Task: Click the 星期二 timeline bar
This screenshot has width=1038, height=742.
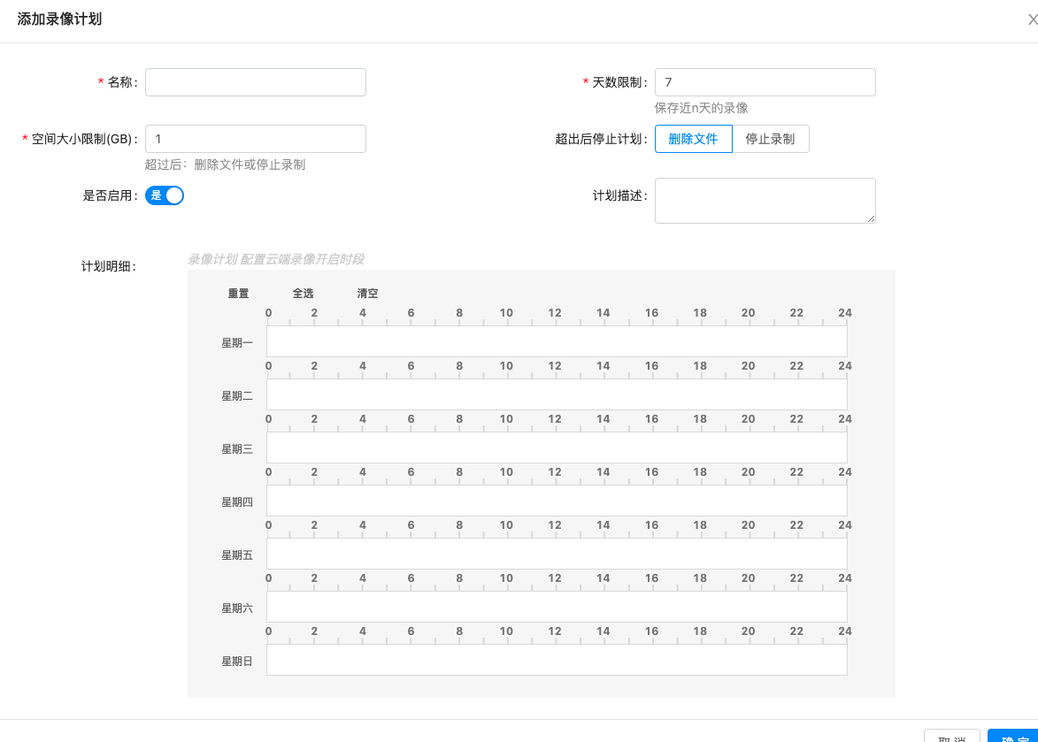Action: 557,394
